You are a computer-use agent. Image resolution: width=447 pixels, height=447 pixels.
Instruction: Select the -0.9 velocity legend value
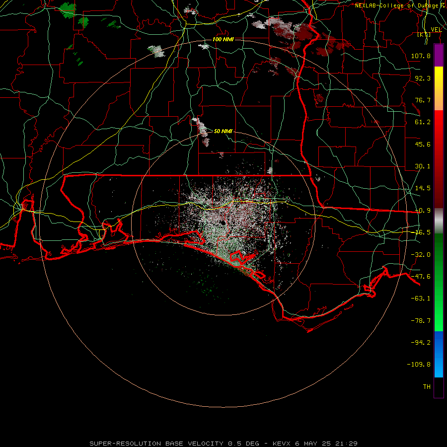[x=423, y=211]
